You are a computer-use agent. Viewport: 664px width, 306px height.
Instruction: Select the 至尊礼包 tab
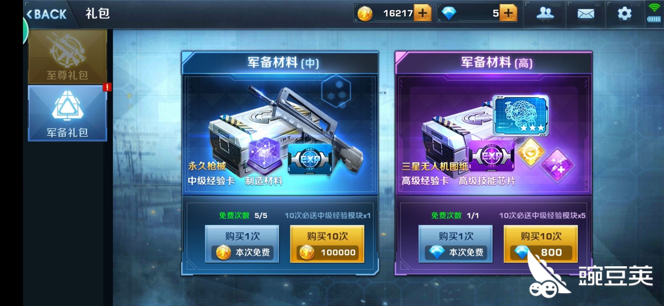click(67, 57)
